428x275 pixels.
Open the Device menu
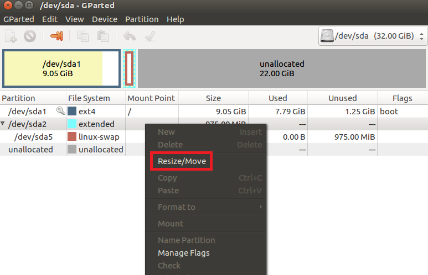(x=105, y=19)
